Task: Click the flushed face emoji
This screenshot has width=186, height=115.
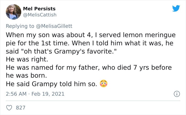Action: coord(104,83)
